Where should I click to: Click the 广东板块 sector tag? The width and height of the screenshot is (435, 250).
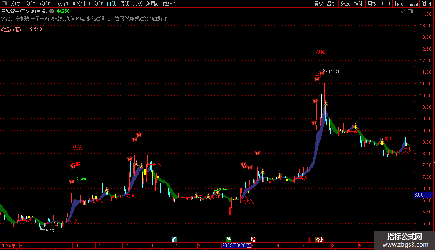click(20, 18)
